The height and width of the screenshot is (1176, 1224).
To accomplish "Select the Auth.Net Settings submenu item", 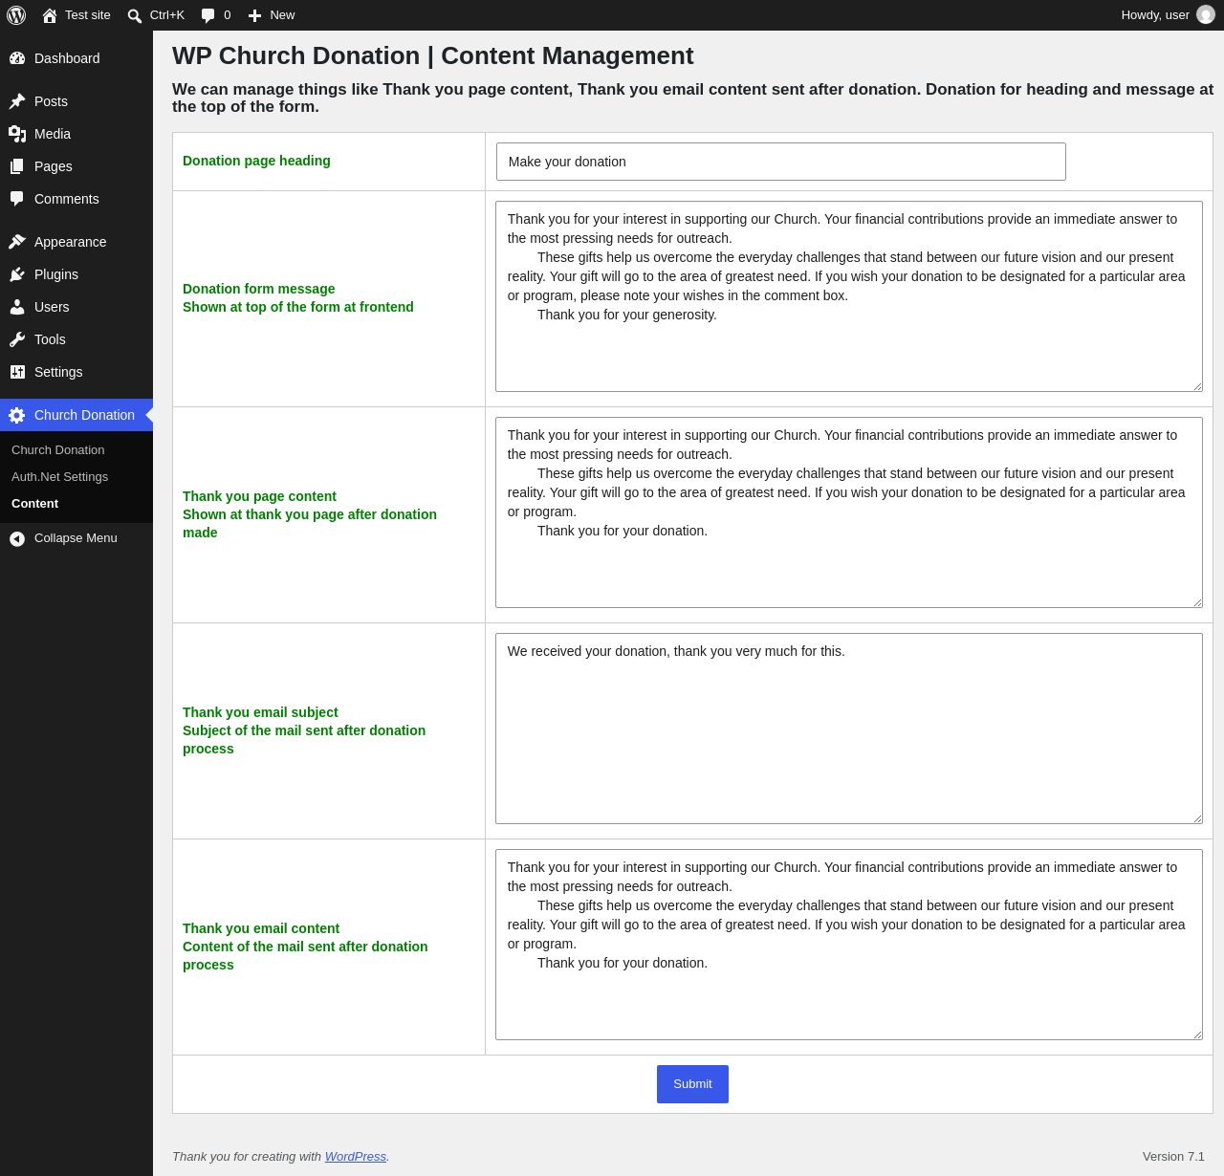I will [x=59, y=476].
